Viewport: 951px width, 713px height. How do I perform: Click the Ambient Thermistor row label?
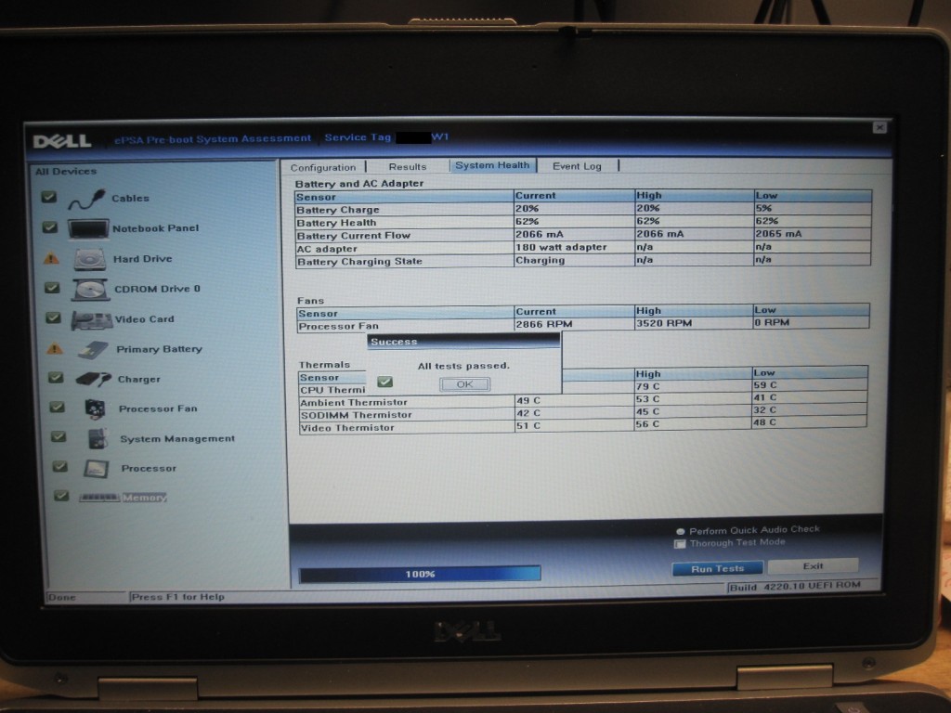coord(354,403)
